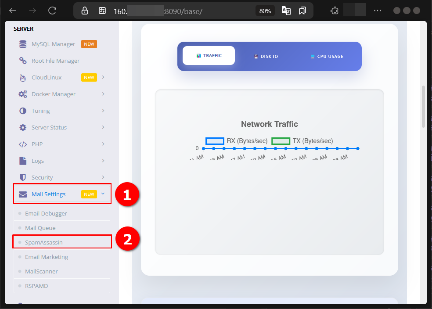Click the address bar padlock icon

point(85,11)
